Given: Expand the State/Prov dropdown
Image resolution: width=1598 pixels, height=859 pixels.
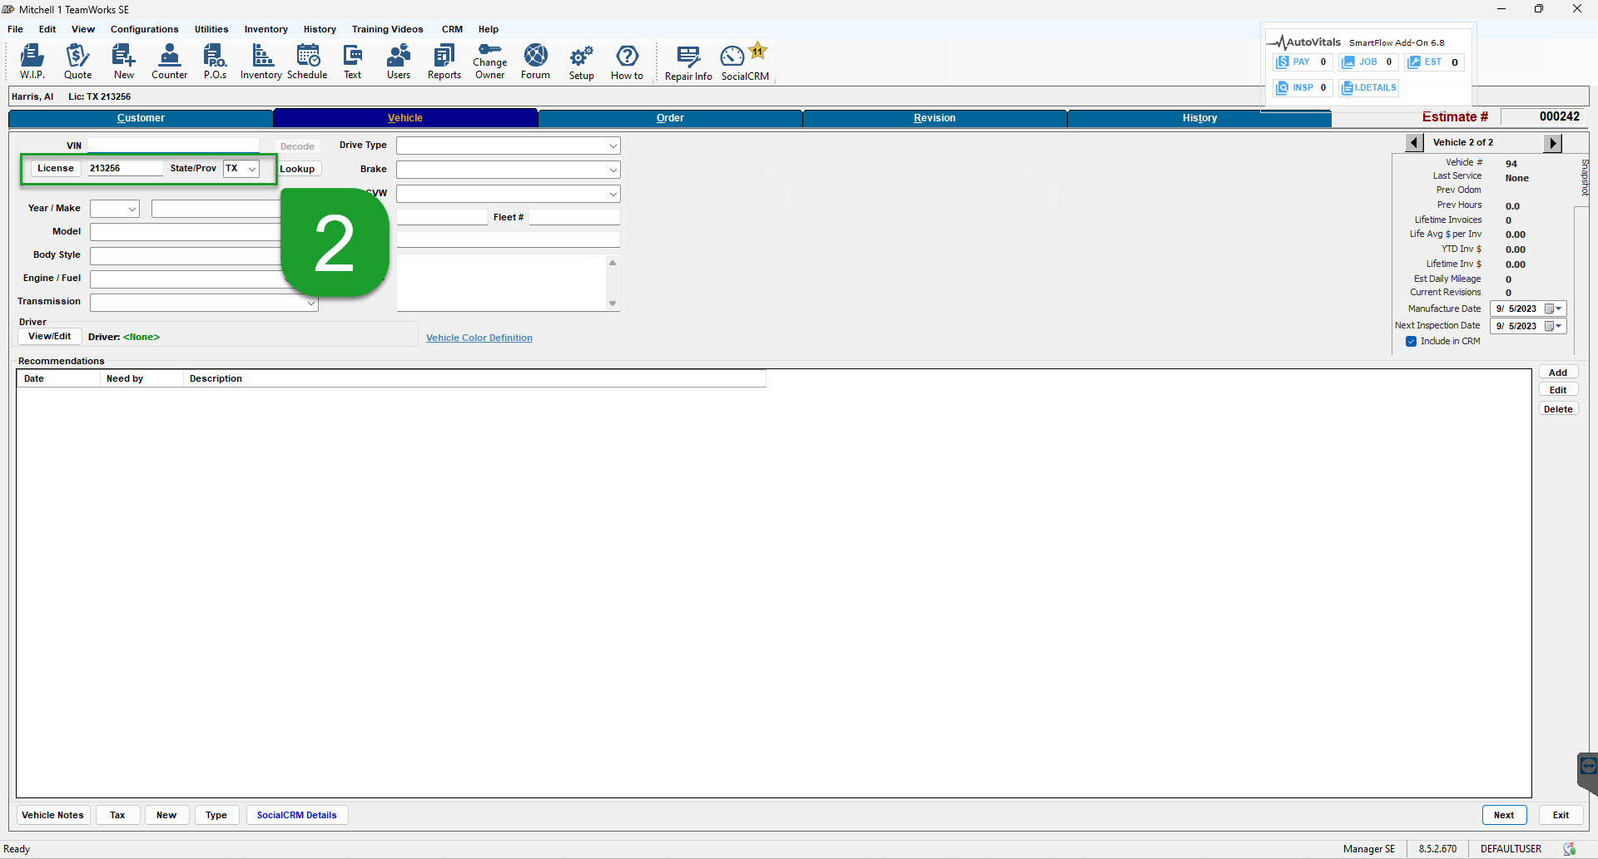Looking at the screenshot, I should pyautogui.click(x=251, y=169).
